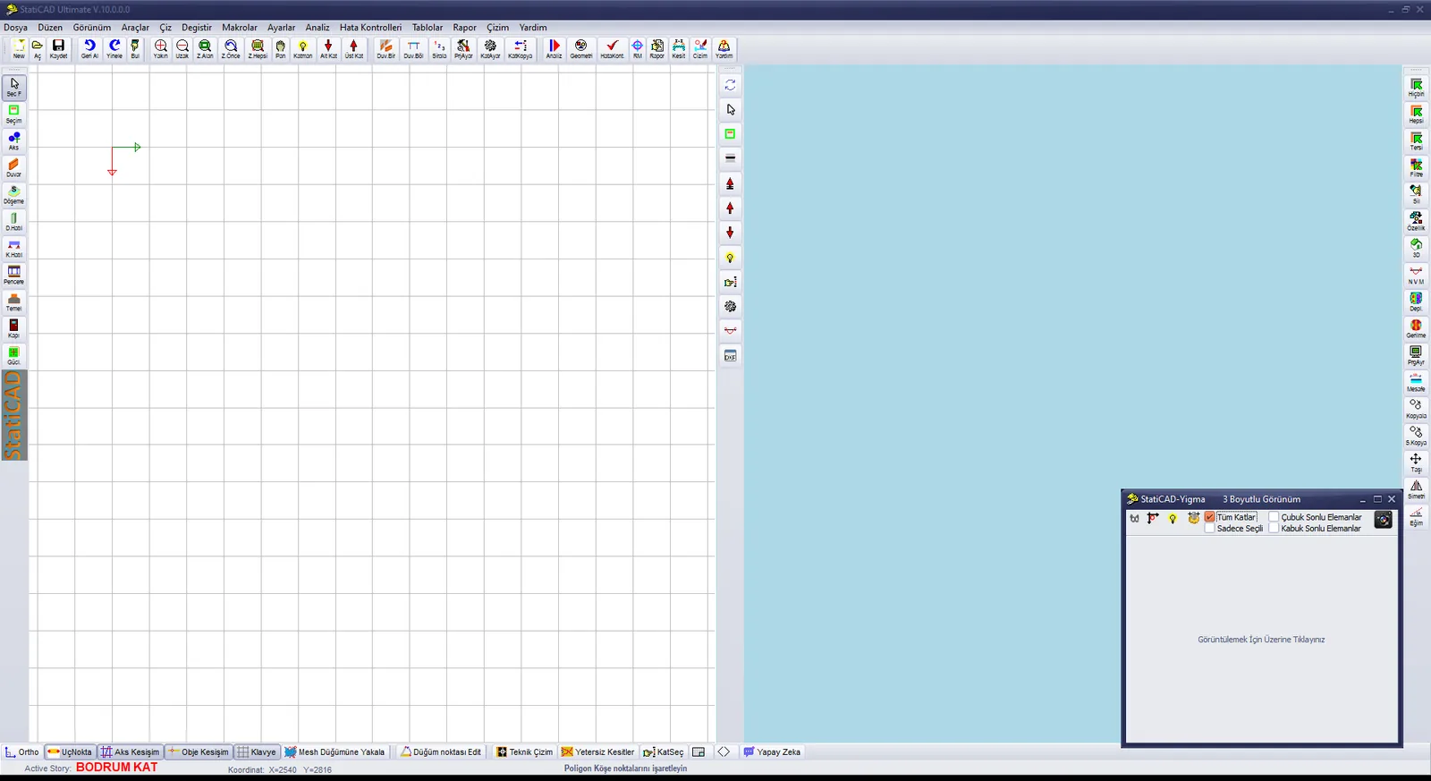Viewport: 1431px width, 781px height.
Task: Open the Hata Kontrolleri menu
Action: [x=370, y=28]
